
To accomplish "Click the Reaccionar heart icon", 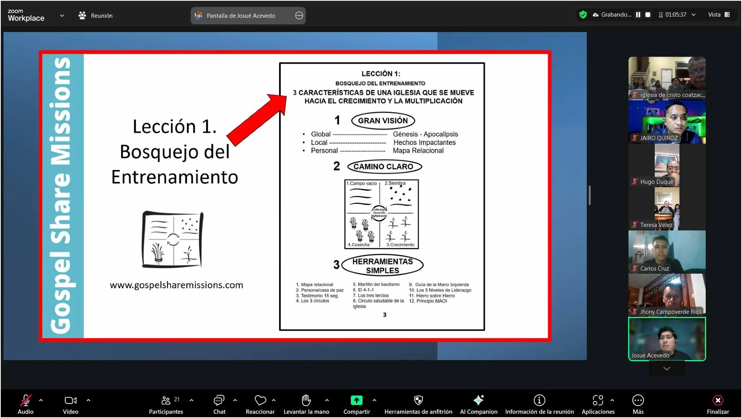I will [x=260, y=401].
